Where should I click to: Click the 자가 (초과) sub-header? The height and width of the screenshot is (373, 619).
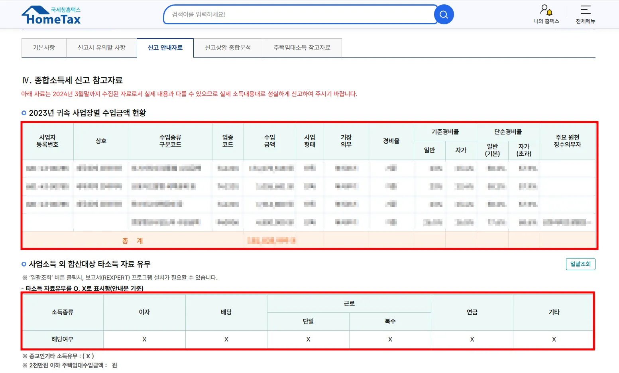tap(524, 150)
